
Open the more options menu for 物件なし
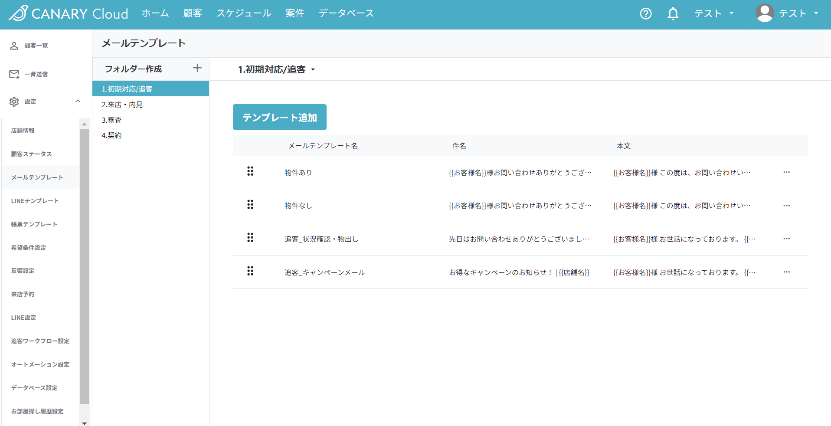click(x=786, y=206)
